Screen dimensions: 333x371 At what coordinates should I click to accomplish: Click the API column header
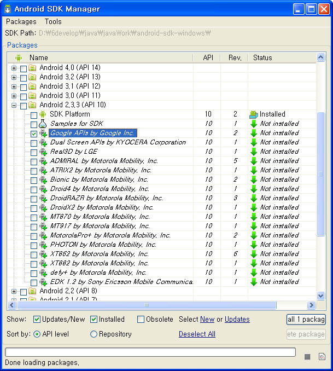click(x=207, y=57)
